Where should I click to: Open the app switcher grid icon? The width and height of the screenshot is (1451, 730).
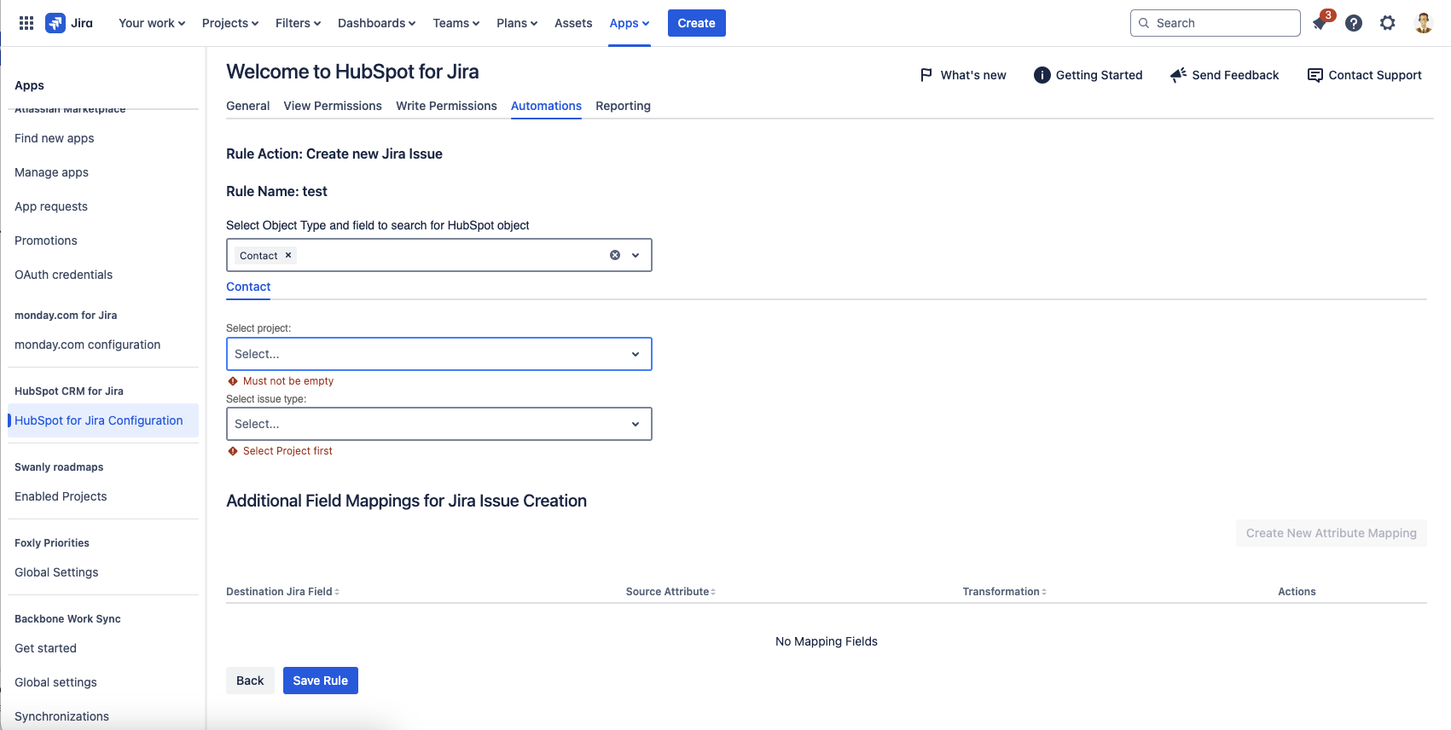coord(26,23)
